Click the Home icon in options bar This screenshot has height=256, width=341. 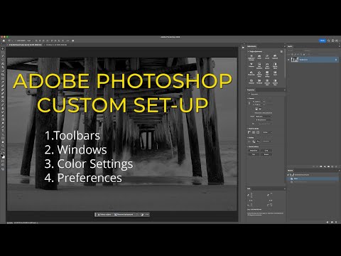coord(4,41)
